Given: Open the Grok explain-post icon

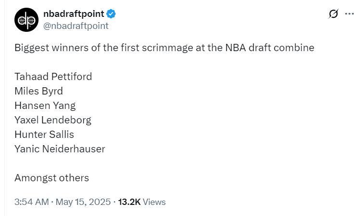Looking at the screenshot, I should point(333,13).
